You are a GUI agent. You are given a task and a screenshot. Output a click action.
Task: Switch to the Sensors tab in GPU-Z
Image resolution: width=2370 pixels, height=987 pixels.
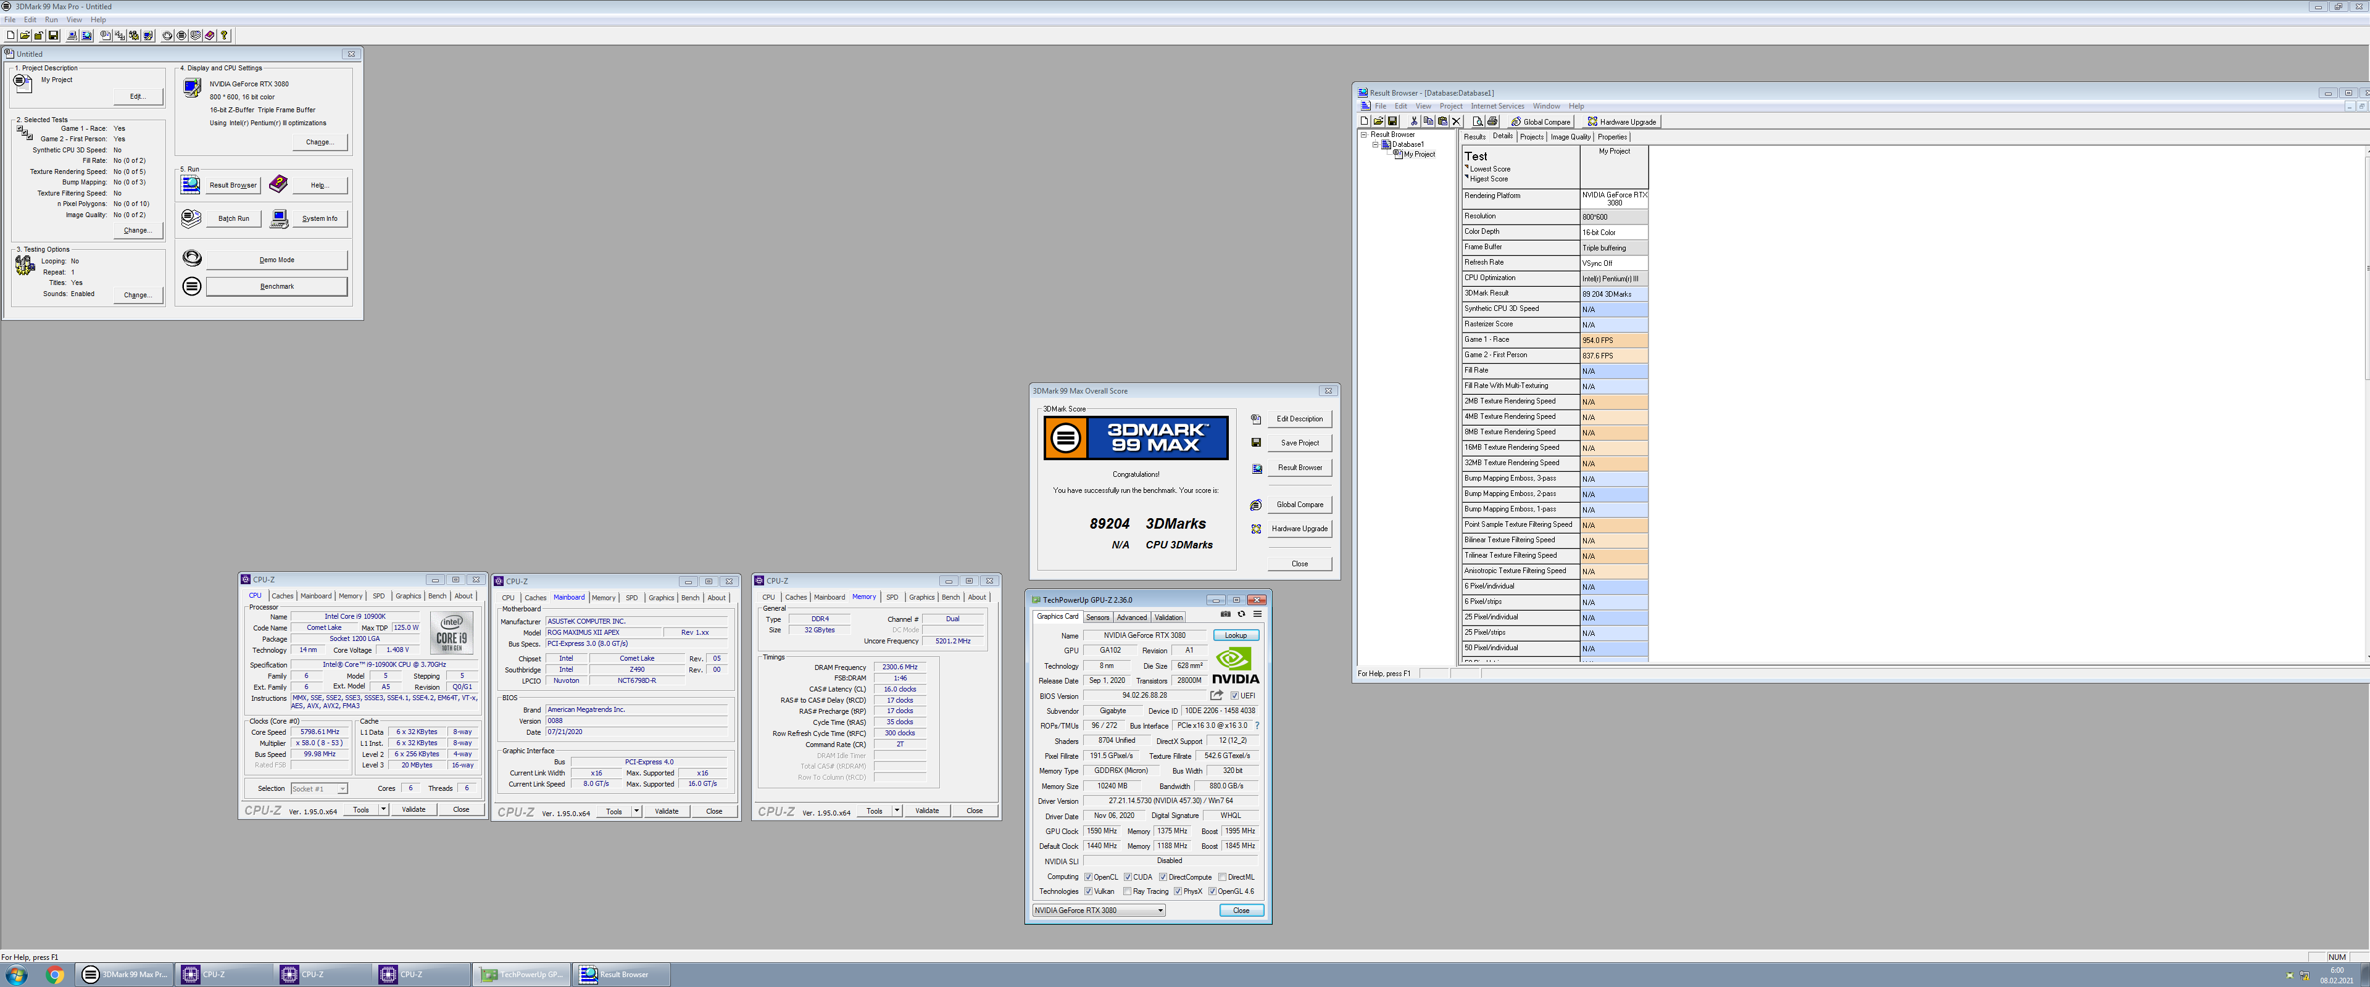(x=1097, y=618)
